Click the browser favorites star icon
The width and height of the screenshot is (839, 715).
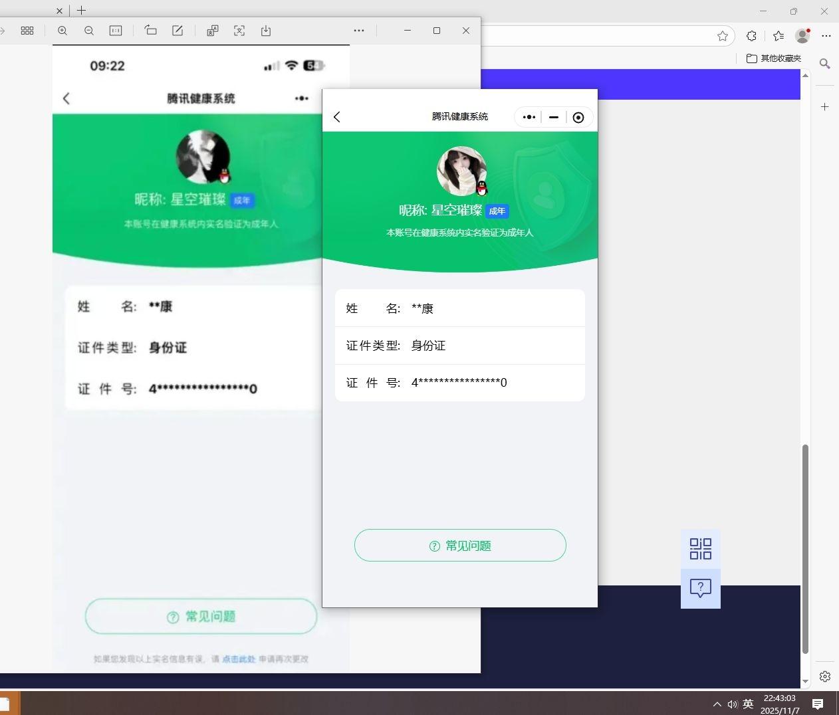[x=723, y=36]
